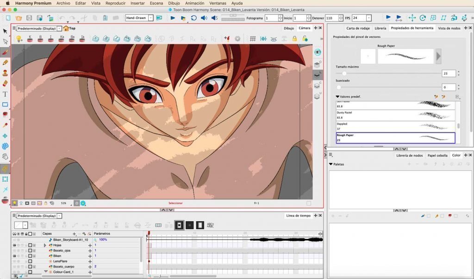Click the Show Grid icon
The width and height of the screenshot is (474, 279).
253,39
